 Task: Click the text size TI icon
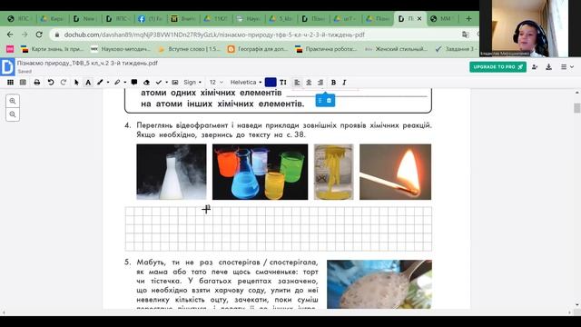coord(283,83)
